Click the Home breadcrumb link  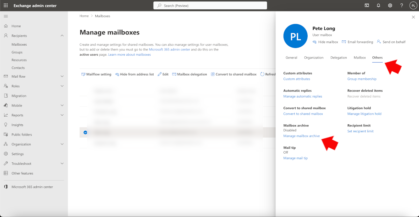coord(84,16)
